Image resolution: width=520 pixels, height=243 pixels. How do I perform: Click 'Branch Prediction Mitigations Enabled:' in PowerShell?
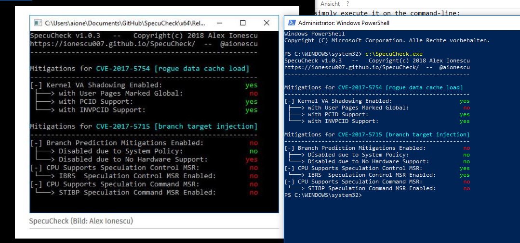[362, 148]
